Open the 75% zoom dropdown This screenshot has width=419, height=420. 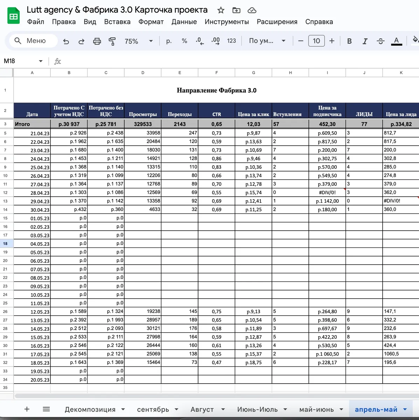(x=139, y=41)
